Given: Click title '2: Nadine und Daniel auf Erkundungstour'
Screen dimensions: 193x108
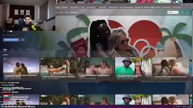Looking at the screenshot, I should click(59, 77).
